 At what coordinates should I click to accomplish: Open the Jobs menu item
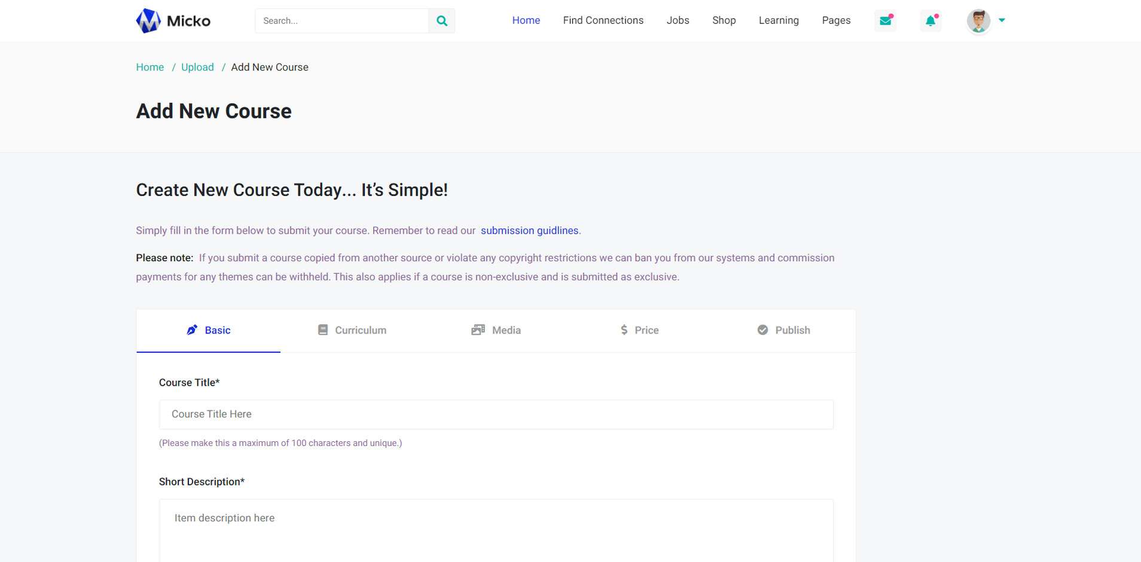tap(678, 20)
